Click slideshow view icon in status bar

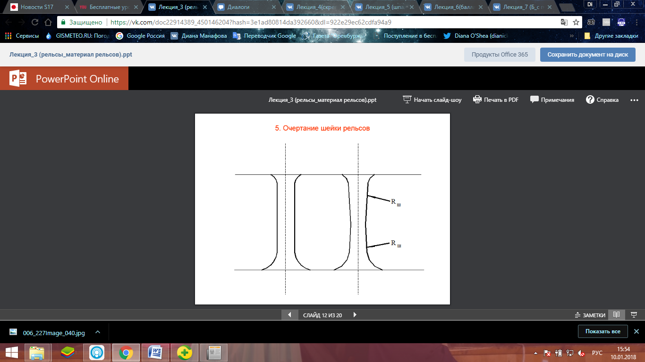[x=634, y=315]
